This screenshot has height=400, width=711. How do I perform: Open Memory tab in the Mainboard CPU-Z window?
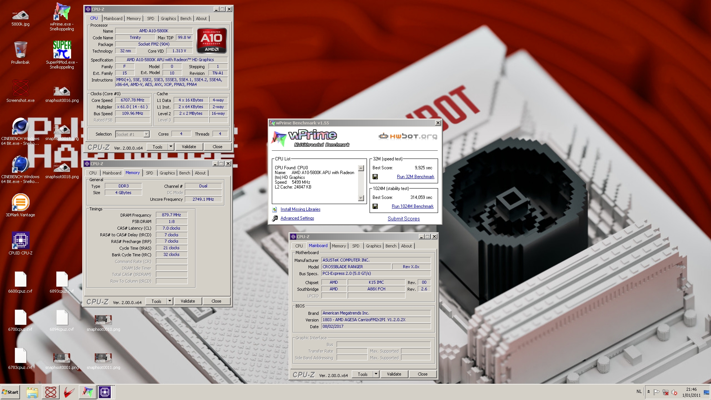[x=339, y=246]
